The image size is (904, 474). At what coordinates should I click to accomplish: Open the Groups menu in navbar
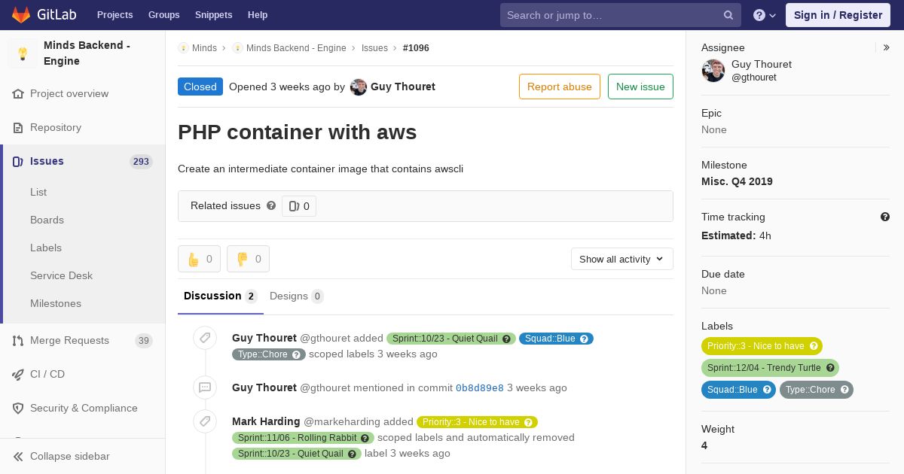(x=163, y=15)
